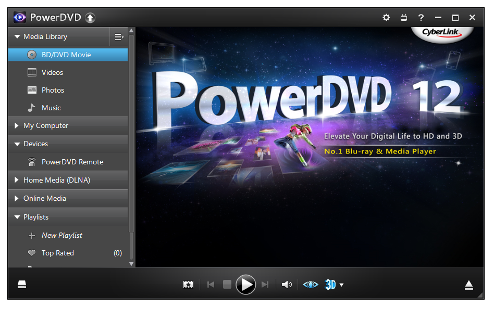The width and height of the screenshot is (494, 309).
Task: Click the PowerDVD logo icon top left
Action: 19,17
